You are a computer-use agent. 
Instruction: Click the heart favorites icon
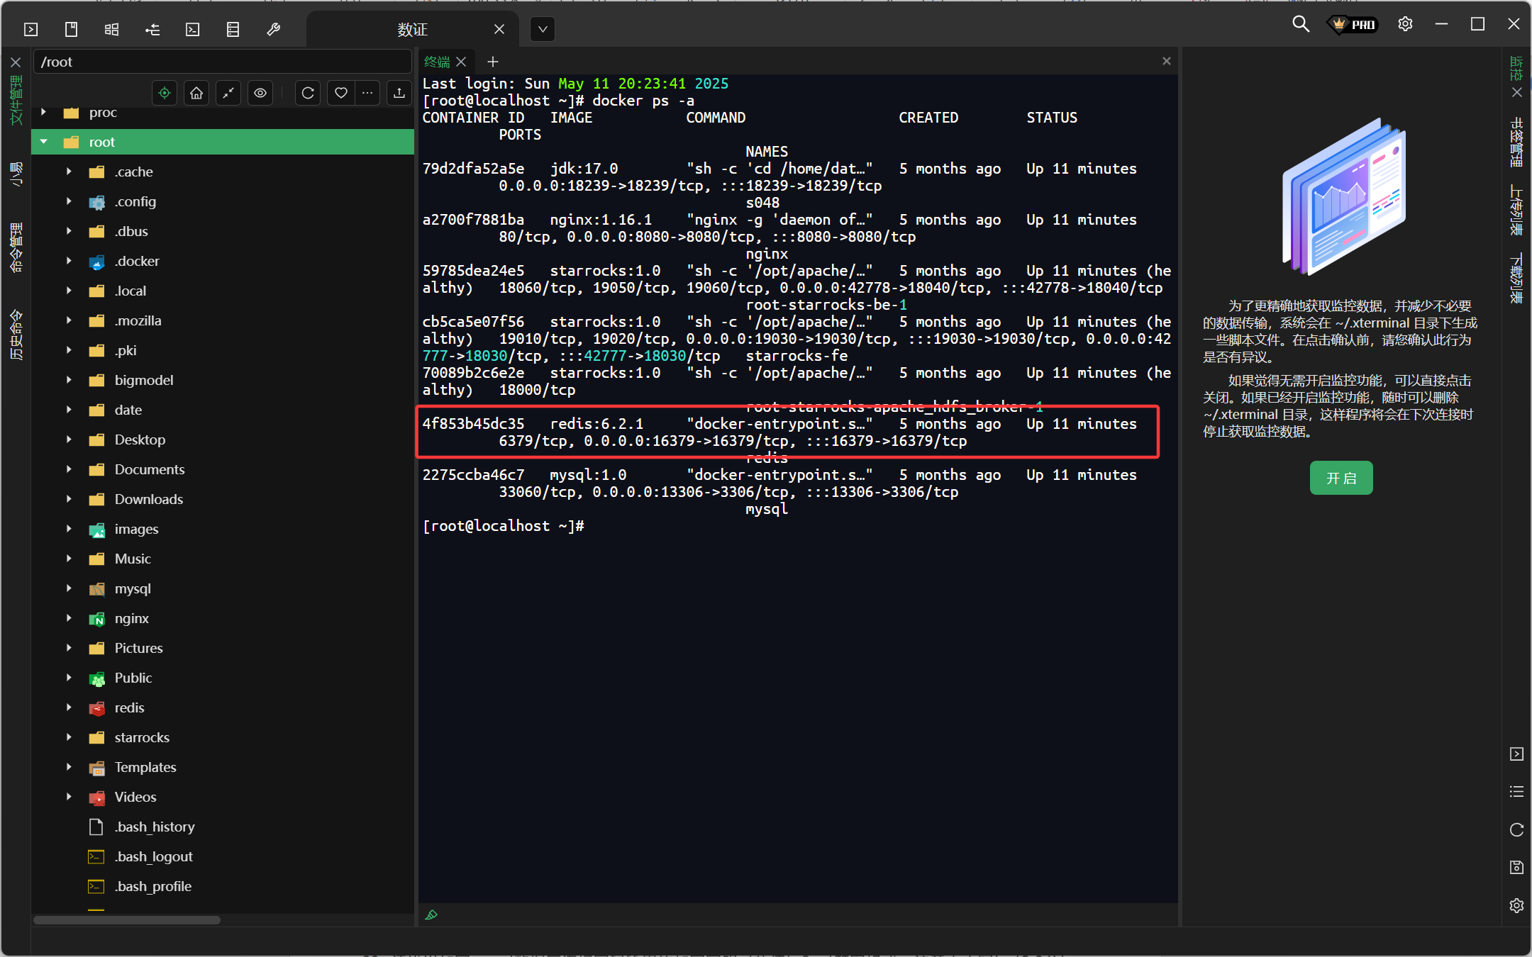coord(341,93)
